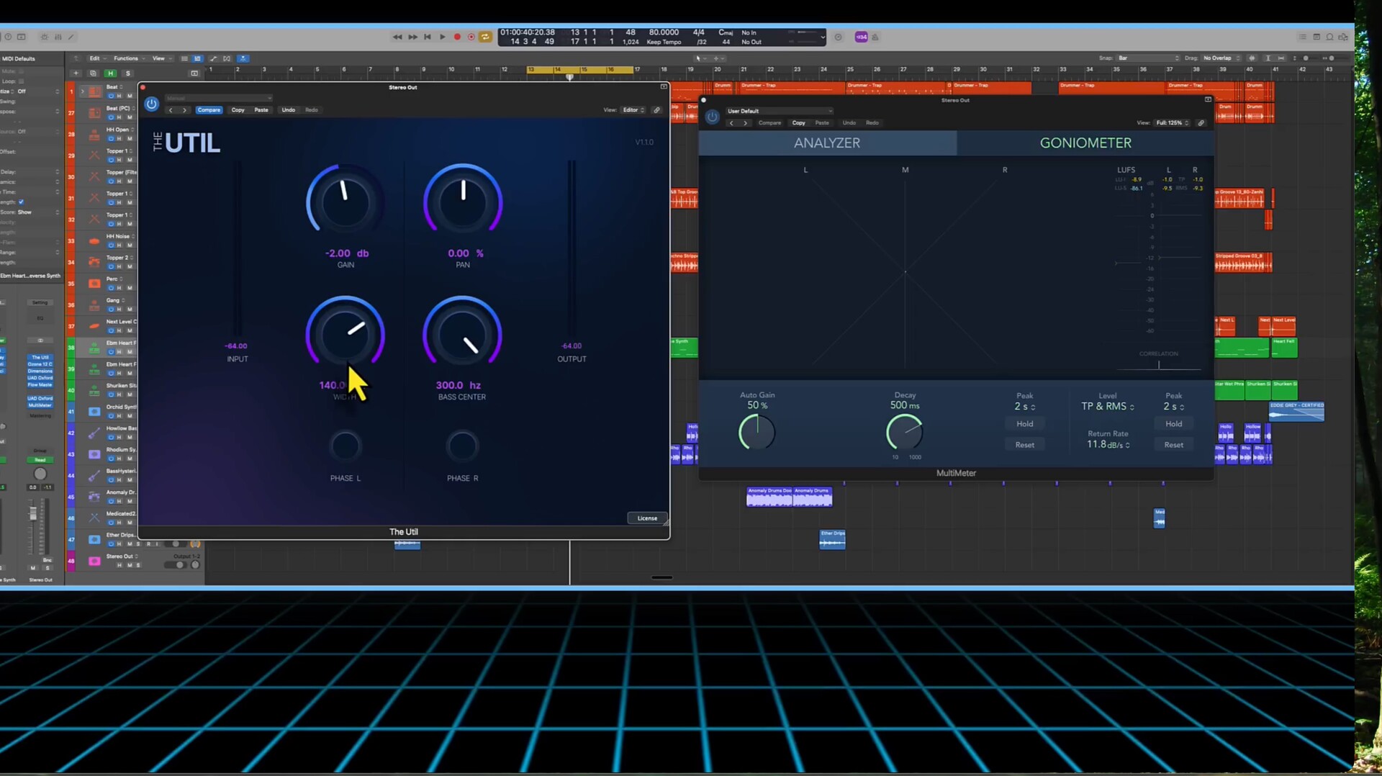Click the red Record button
This screenshot has height=776, width=1382.
pos(457,37)
